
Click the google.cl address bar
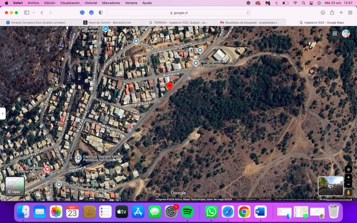pyautogui.click(x=178, y=13)
